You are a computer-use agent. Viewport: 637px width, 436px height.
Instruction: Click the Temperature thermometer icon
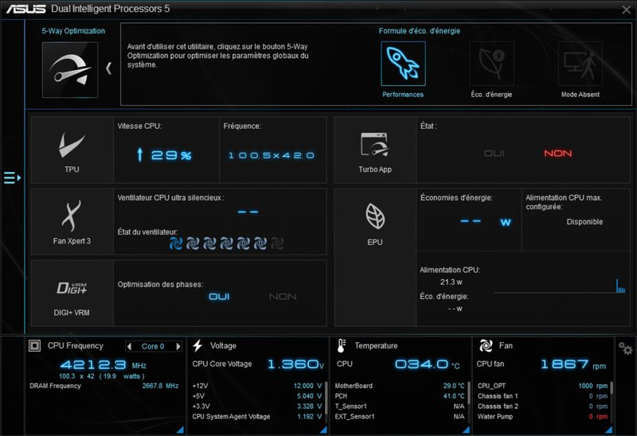[342, 345]
